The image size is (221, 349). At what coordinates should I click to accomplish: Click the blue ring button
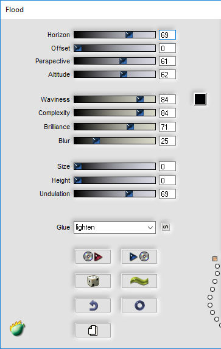139,305
